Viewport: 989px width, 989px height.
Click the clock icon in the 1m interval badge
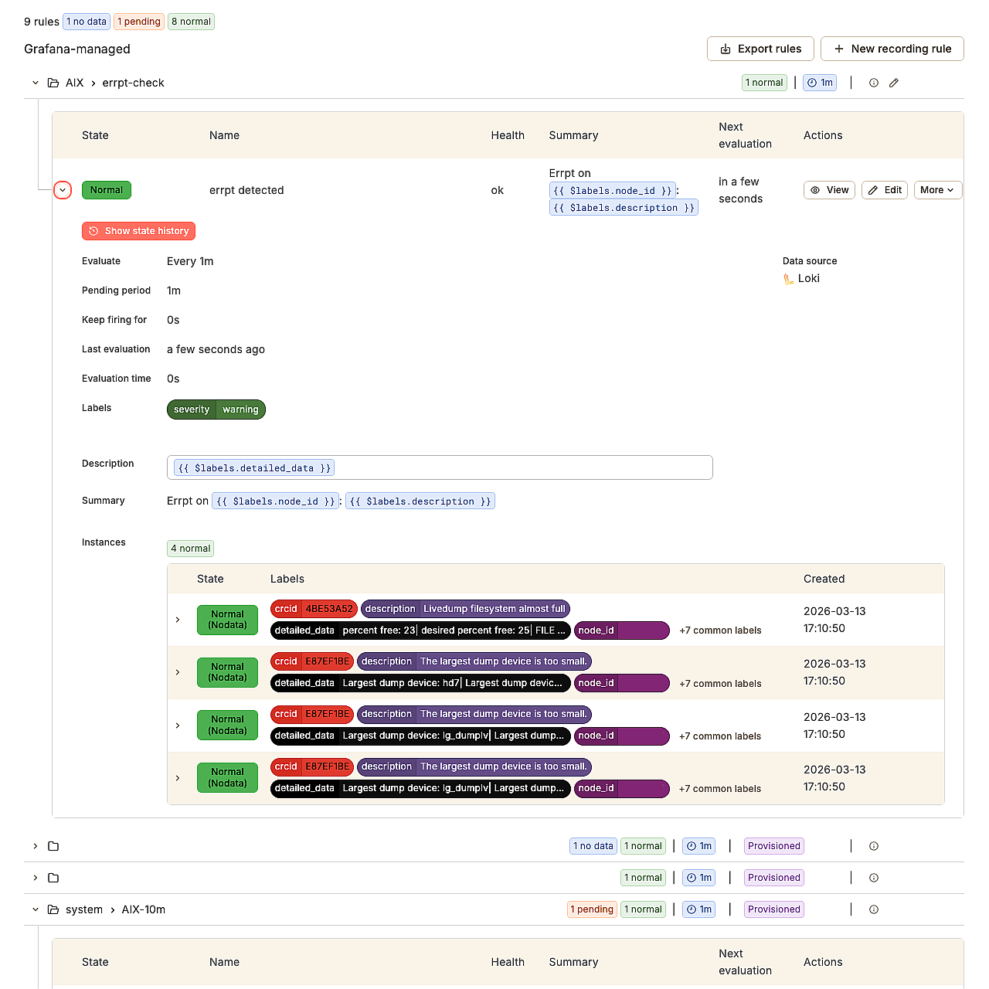pyautogui.click(x=811, y=83)
